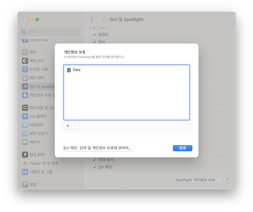Open 배경화면 wallpaper icon
The width and height of the screenshot is (253, 212).
pyautogui.click(x=25, y=125)
